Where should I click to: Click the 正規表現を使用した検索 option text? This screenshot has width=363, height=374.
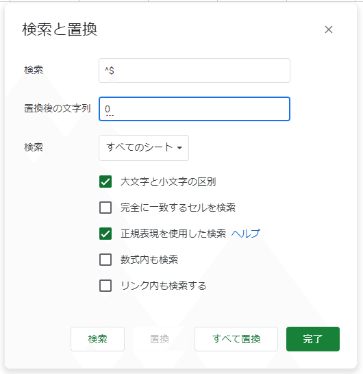173,234
